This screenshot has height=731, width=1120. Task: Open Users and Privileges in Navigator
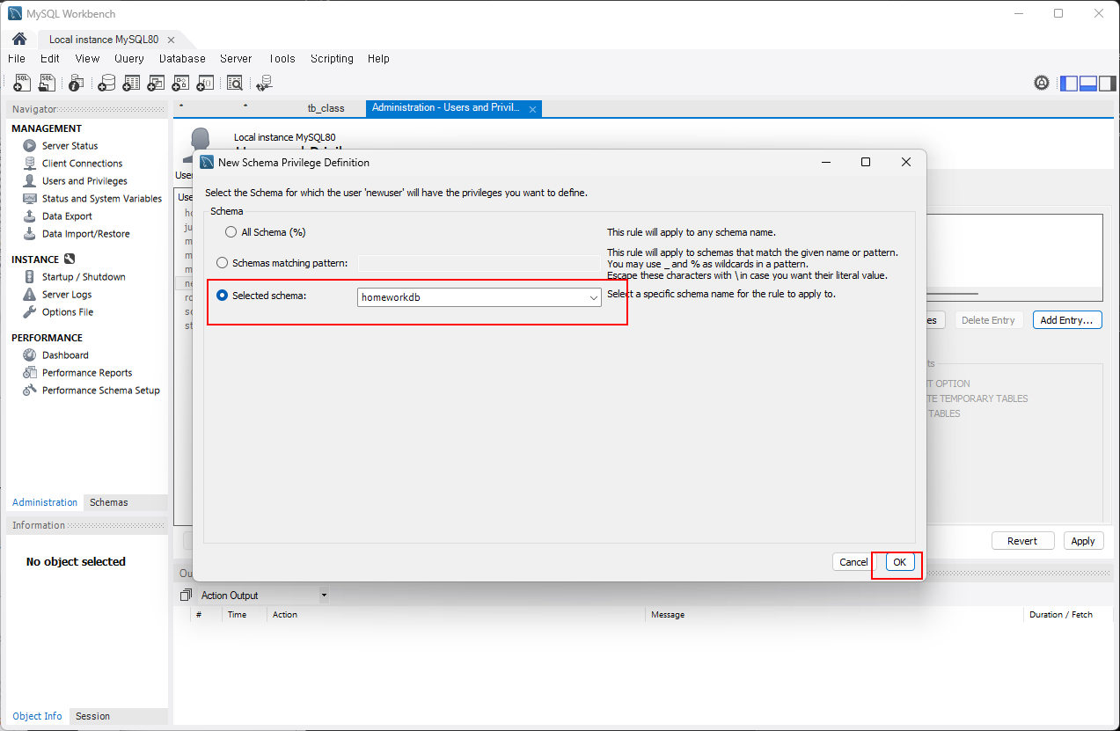point(84,181)
